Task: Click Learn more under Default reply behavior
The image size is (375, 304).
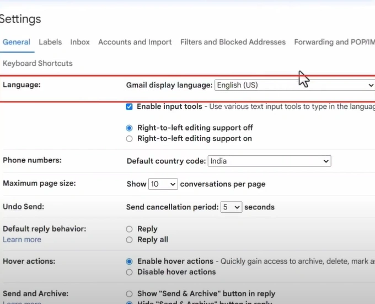Action: [x=22, y=239]
